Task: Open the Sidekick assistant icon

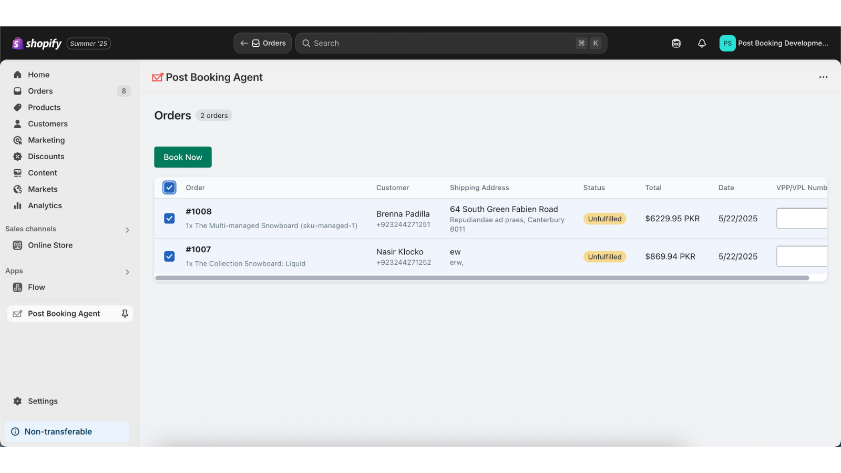Action: (676, 44)
